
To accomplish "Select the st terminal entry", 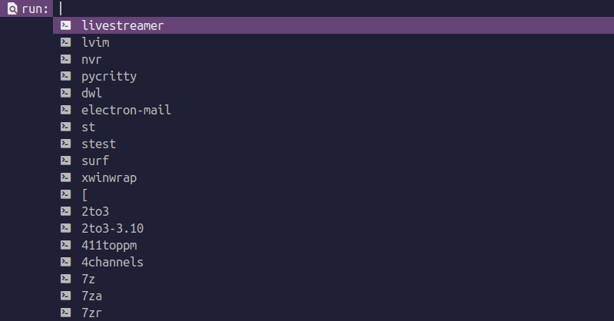I will [333, 127].
